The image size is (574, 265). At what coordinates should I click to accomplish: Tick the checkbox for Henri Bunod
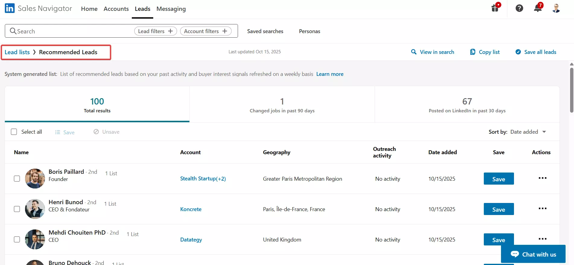pyautogui.click(x=17, y=209)
